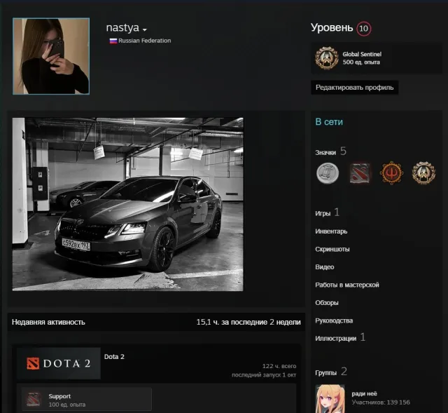Click the 100 ед. опыта Support text

click(x=67, y=405)
